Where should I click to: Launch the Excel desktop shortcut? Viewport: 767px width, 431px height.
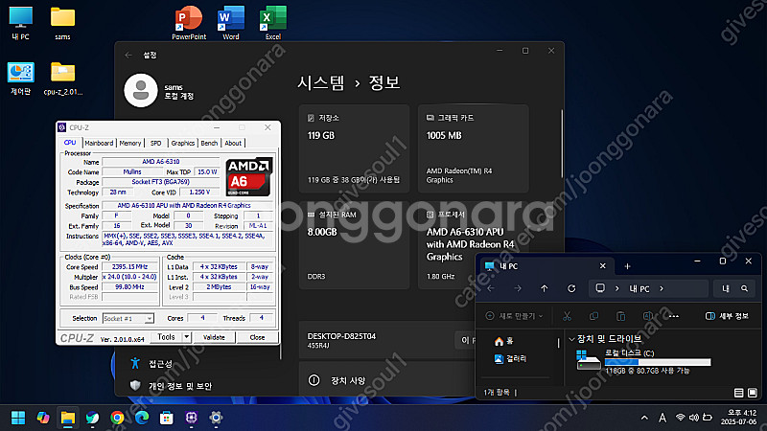click(273, 23)
